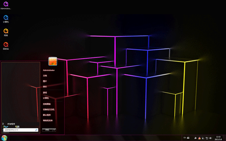Image resolution: width=226 pixels, height=141 pixels.
Task: Open the speaker volume tray icon
Action: 211,138
